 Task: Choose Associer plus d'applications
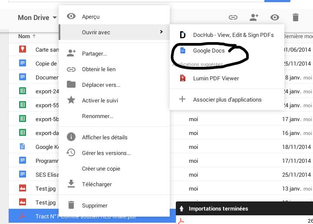click(x=227, y=99)
